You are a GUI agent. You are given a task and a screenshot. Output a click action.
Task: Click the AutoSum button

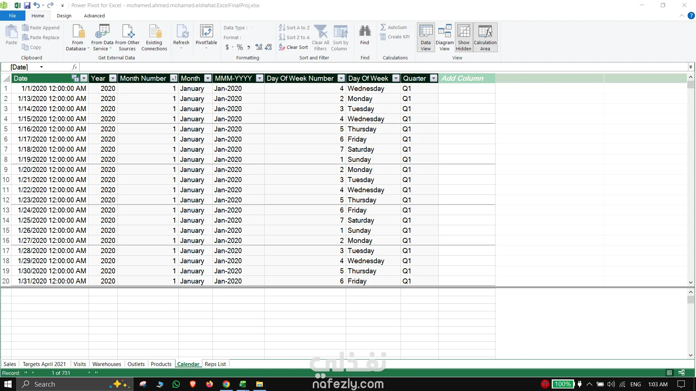394,27
